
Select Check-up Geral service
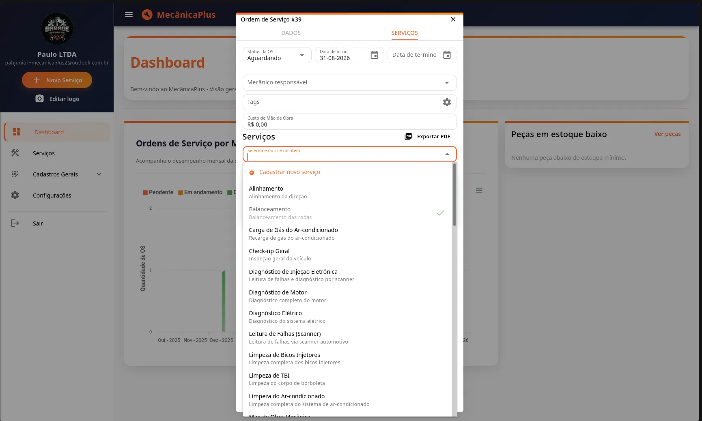tap(347, 255)
